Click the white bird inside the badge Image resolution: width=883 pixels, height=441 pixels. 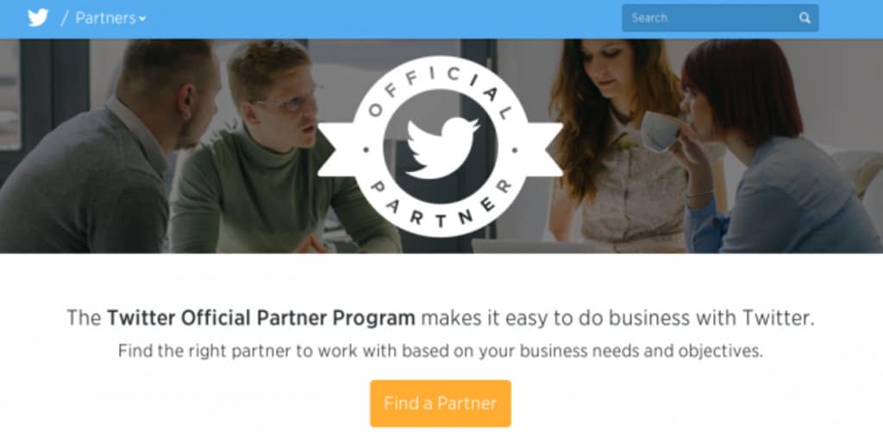[441, 147]
